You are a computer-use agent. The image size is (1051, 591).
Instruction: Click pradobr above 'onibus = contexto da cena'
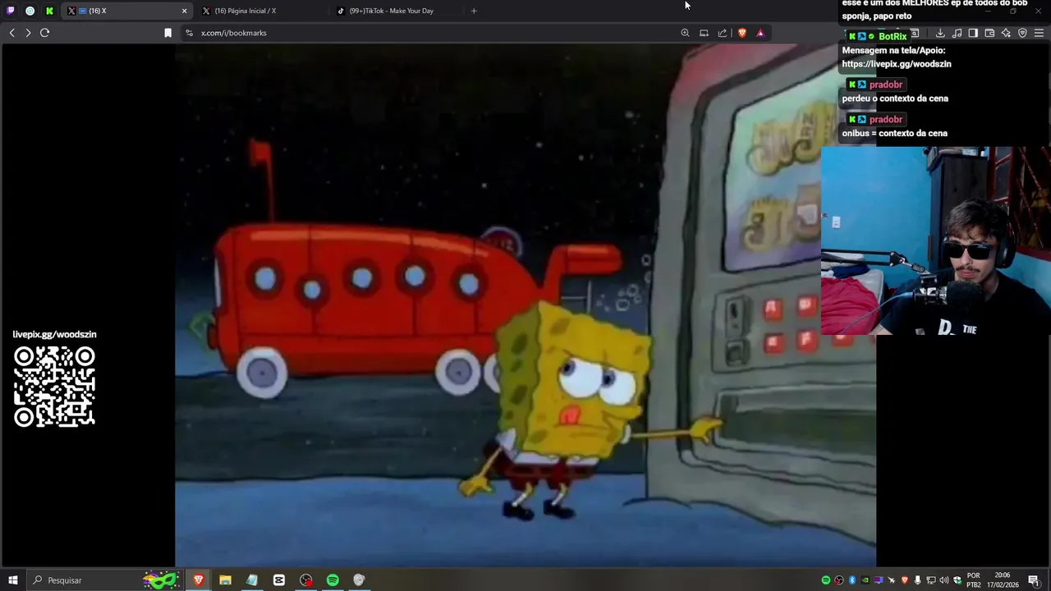pos(886,119)
